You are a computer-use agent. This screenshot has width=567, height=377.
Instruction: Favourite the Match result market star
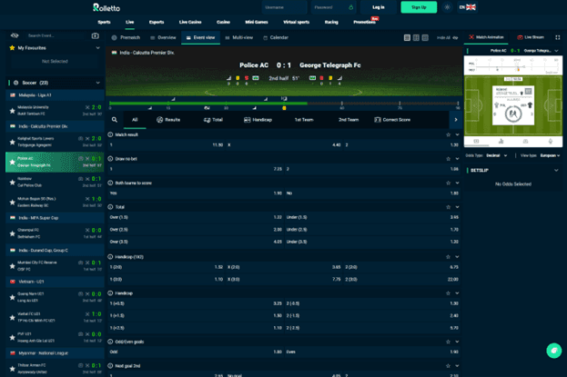point(449,134)
